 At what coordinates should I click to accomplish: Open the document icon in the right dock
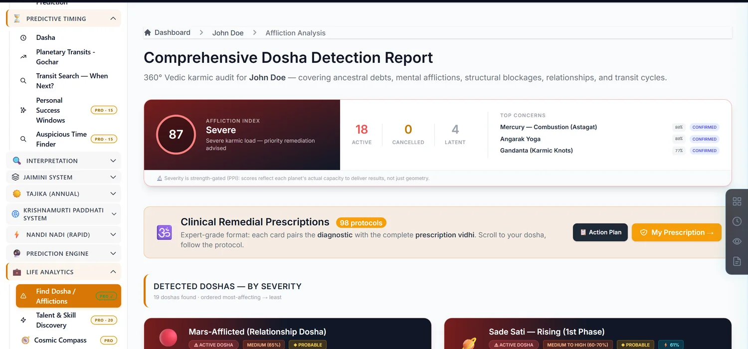point(737,261)
